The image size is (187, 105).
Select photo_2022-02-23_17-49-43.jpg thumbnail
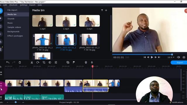pos(66,40)
